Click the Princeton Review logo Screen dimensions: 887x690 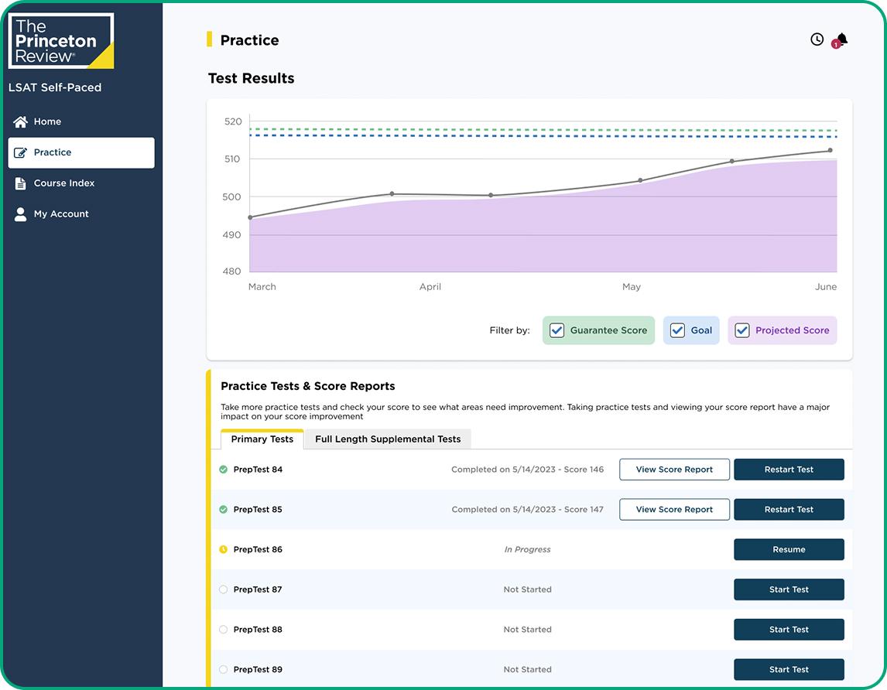(61, 40)
